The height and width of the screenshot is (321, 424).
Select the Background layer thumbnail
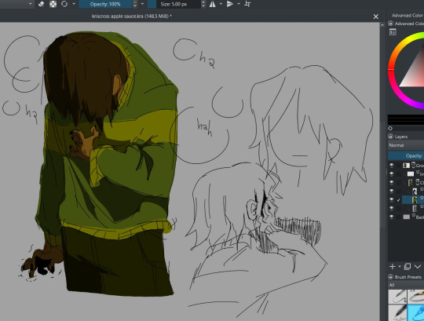pyautogui.click(x=407, y=217)
